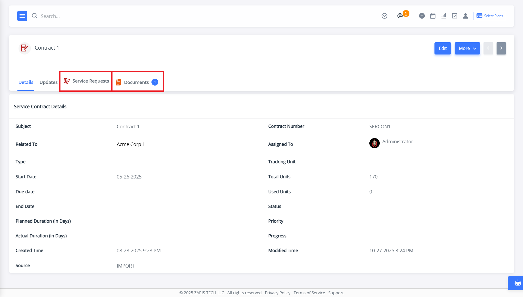Expand the More dropdown

click(x=467, y=48)
